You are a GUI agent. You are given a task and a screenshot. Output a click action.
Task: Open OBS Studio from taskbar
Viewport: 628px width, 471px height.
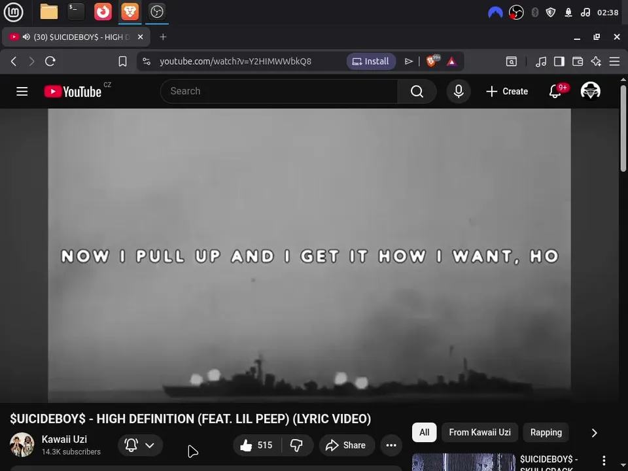click(156, 12)
